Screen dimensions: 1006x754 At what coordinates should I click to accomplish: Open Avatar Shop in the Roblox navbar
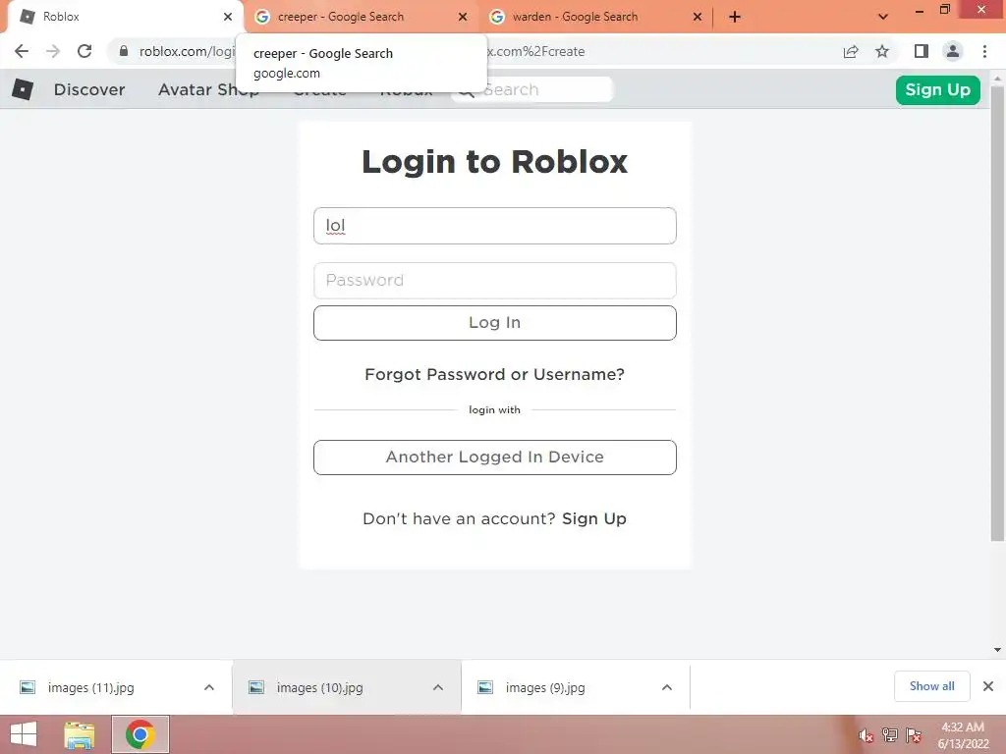(x=208, y=89)
